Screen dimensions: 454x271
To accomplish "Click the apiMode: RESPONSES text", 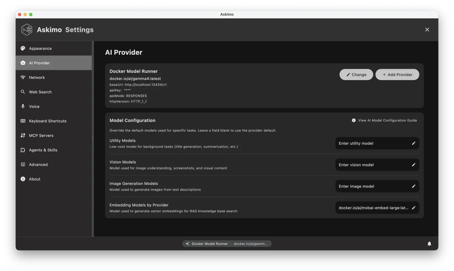I will click(128, 96).
